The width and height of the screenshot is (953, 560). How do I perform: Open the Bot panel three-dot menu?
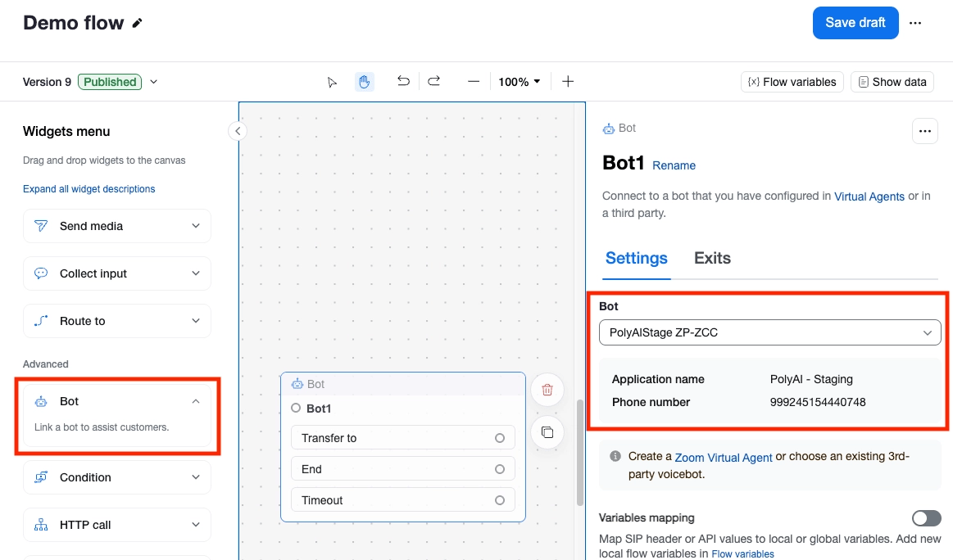pos(924,131)
